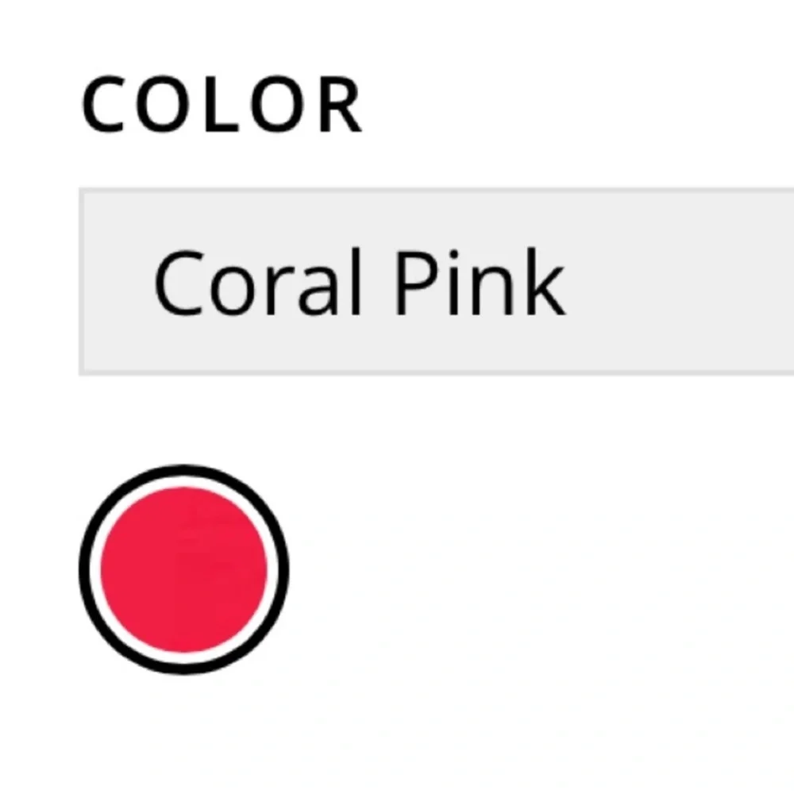Select the Coral Pink color swatch
This screenshot has width=794, height=794.
pyautogui.click(x=184, y=569)
